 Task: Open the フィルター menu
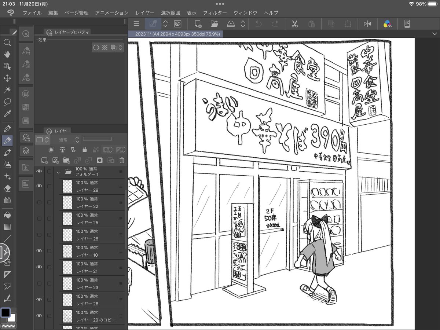point(215,12)
